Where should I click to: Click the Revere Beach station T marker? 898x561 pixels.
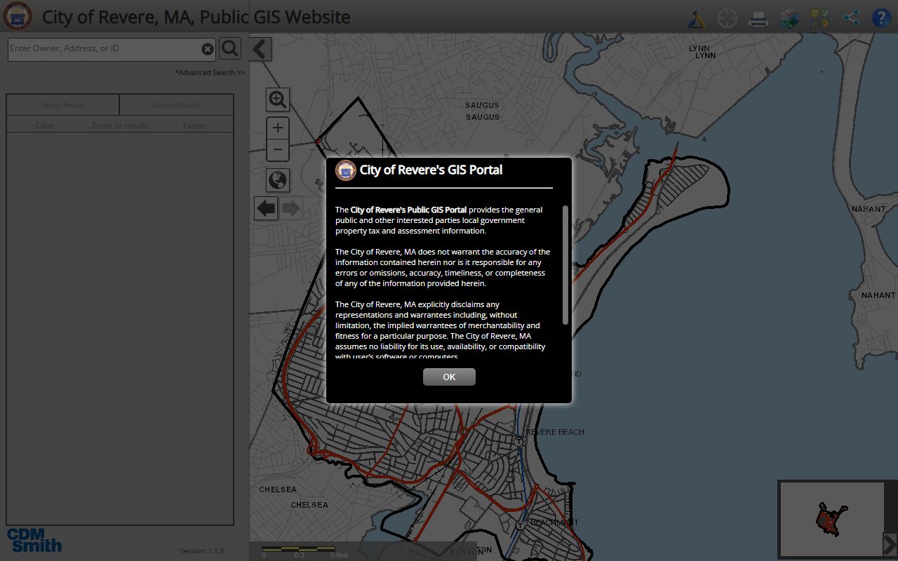[519, 442]
